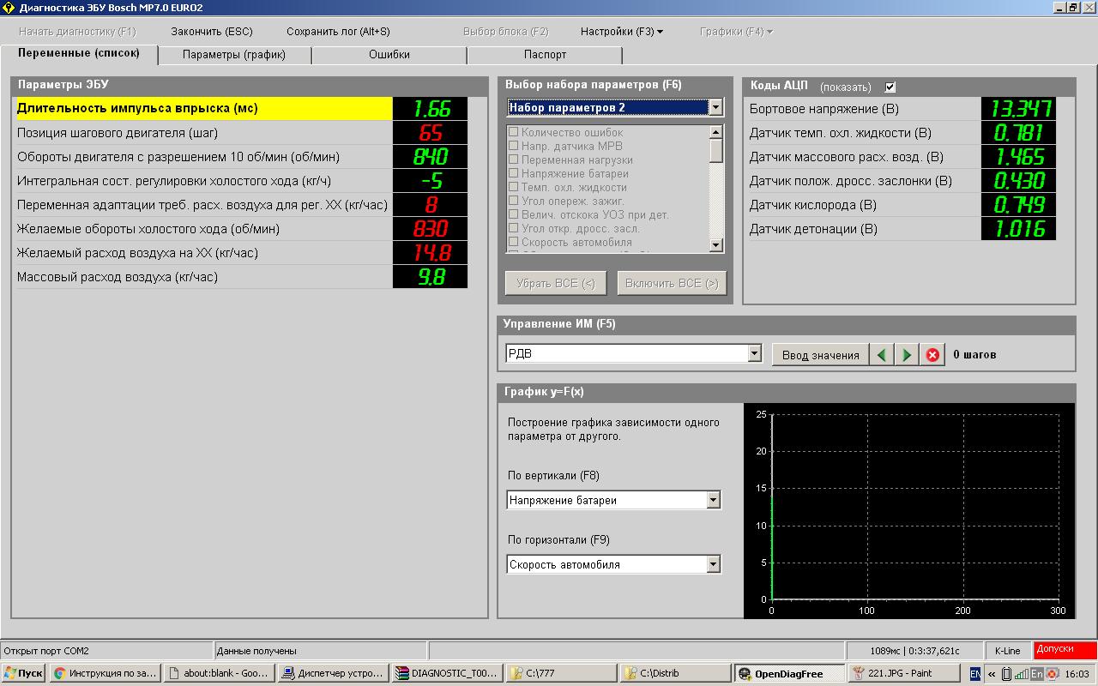Expand hidden tray icons with the double chevron
Viewport: 1098px width, 686px height.
point(992,674)
